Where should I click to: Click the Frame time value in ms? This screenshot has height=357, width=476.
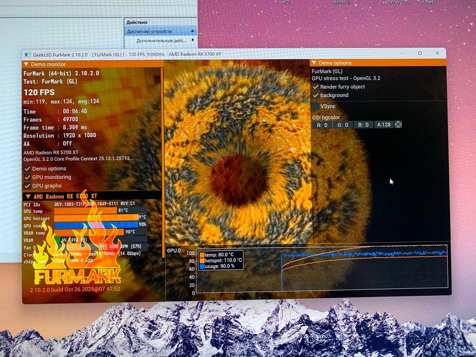click(74, 127)
